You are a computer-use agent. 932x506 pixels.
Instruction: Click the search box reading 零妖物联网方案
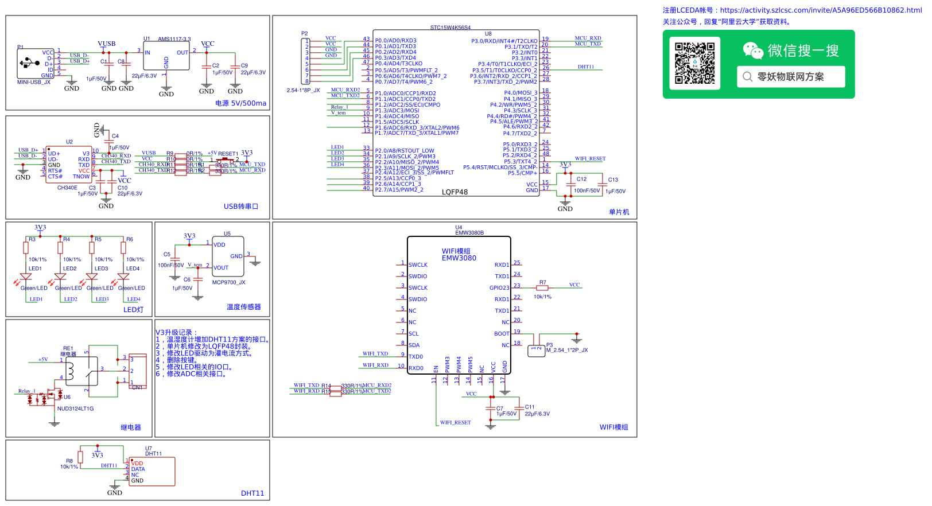(x=791, y=76)
